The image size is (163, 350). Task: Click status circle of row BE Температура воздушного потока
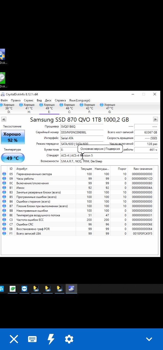tap(4, 215)
